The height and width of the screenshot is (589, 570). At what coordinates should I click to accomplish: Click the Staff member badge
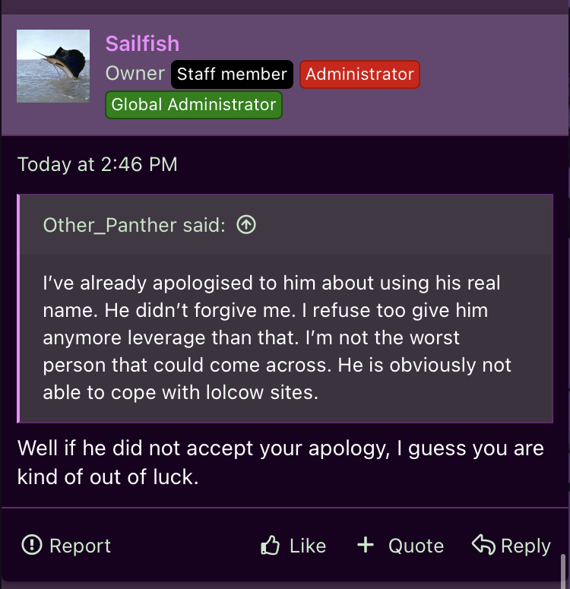click(x=232, y=74)
